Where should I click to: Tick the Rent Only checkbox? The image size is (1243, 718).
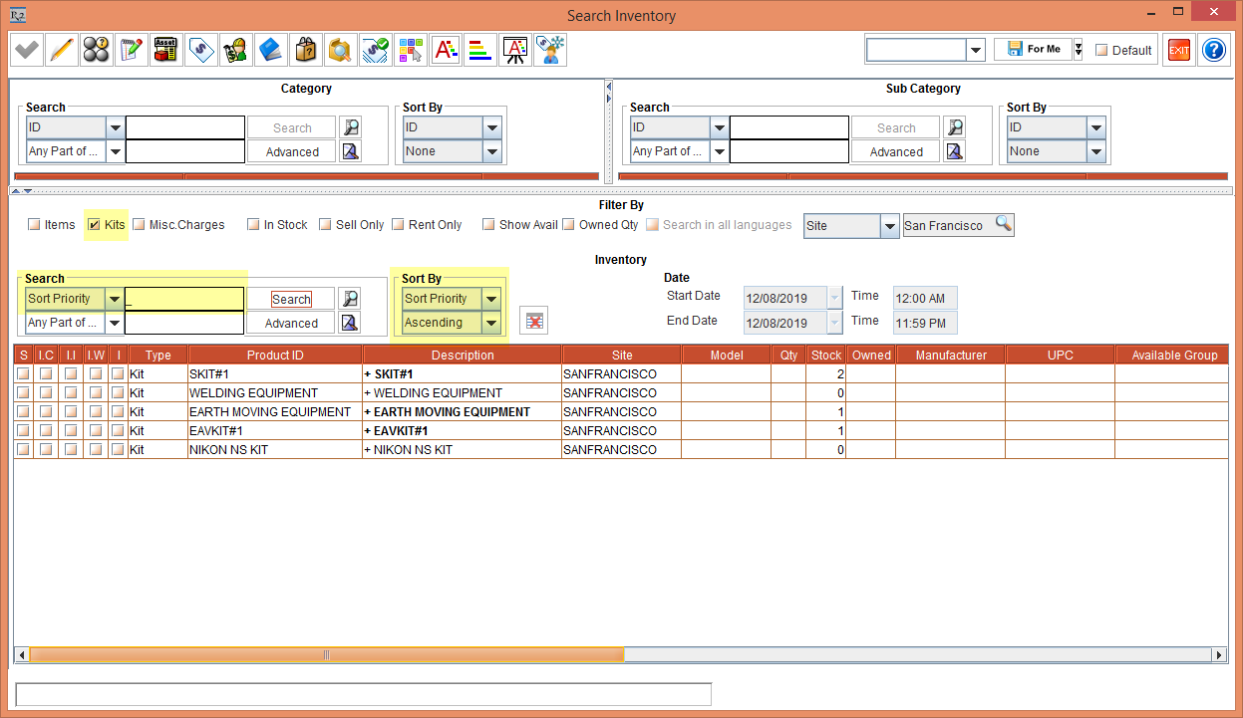pyautogui.click(x=398, y=225)
